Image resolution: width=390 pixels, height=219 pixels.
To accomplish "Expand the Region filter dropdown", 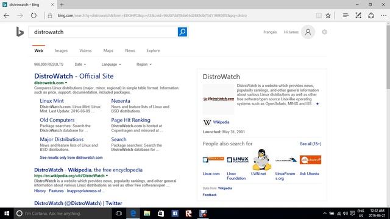I will [x=144, y=64].
